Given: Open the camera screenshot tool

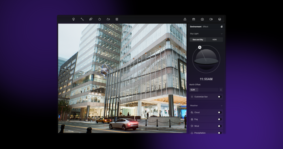Looking at the screenshot, I should [x=202, y=19].
